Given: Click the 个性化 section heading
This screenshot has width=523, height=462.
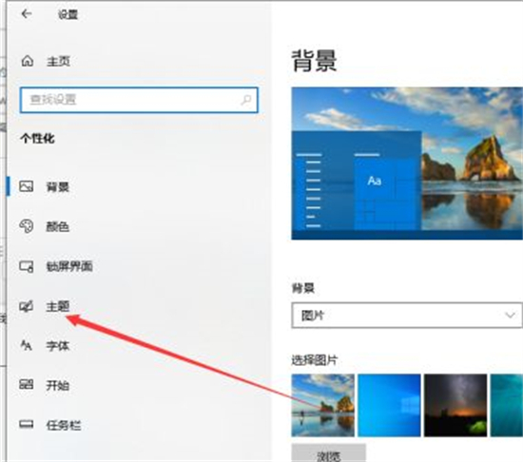Looking at the screenshot, I should coord(37,139).
